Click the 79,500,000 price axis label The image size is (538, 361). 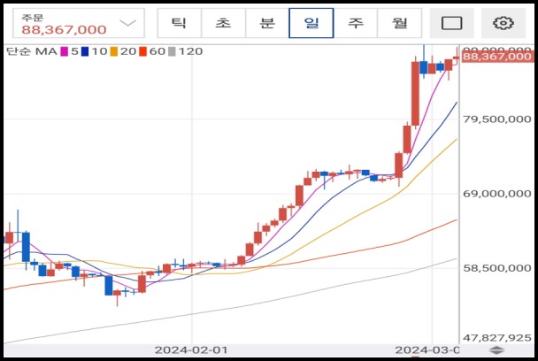(x=497, y=119)
